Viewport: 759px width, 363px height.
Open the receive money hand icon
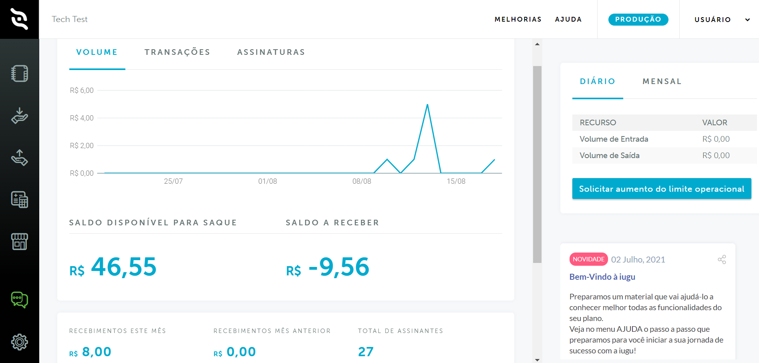point(19,116)
